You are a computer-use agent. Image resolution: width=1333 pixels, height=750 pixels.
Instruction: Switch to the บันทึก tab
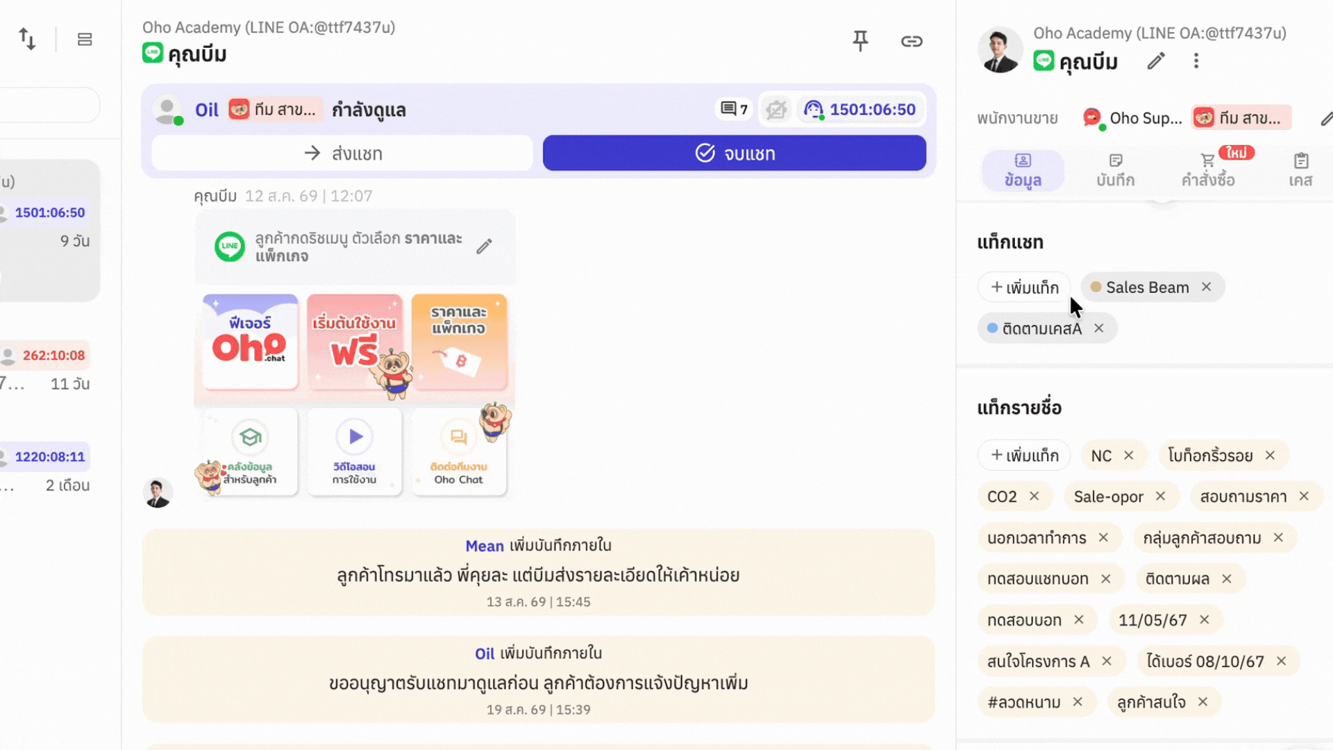[1115, 170]
